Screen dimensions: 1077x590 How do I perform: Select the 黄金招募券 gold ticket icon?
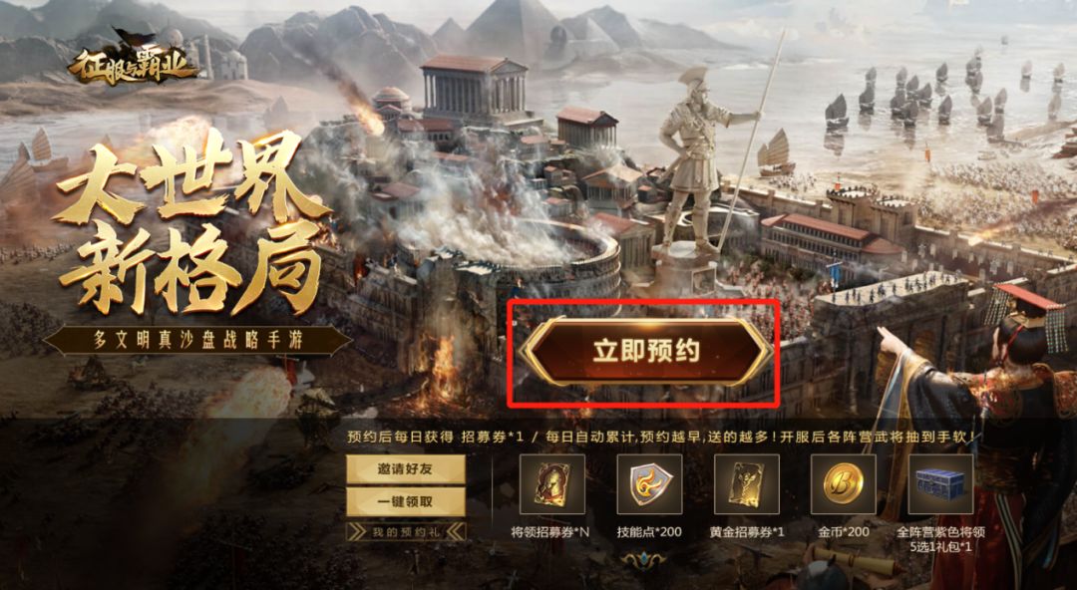747,484
